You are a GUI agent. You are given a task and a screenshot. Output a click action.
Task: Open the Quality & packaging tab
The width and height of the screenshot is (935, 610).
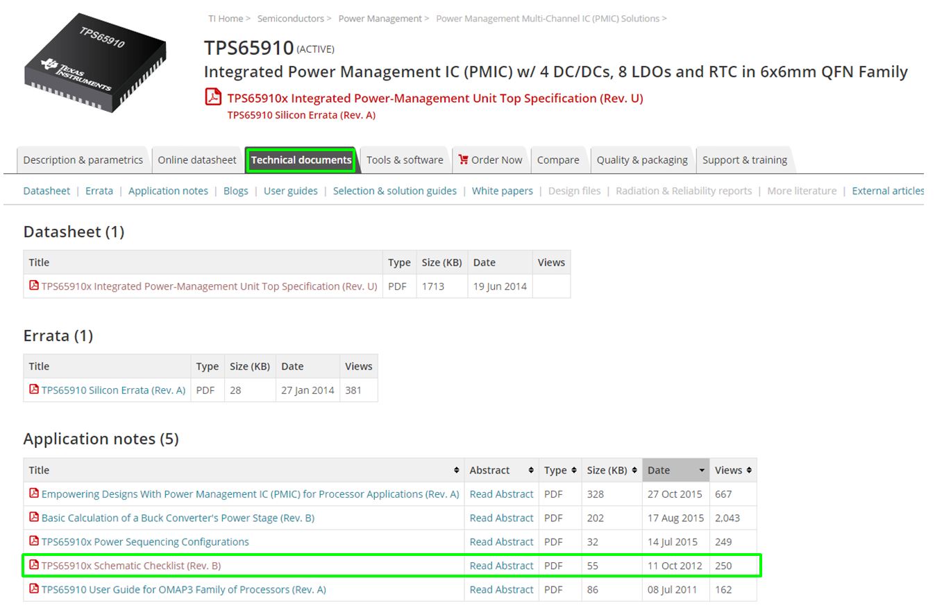click(642, 160)
